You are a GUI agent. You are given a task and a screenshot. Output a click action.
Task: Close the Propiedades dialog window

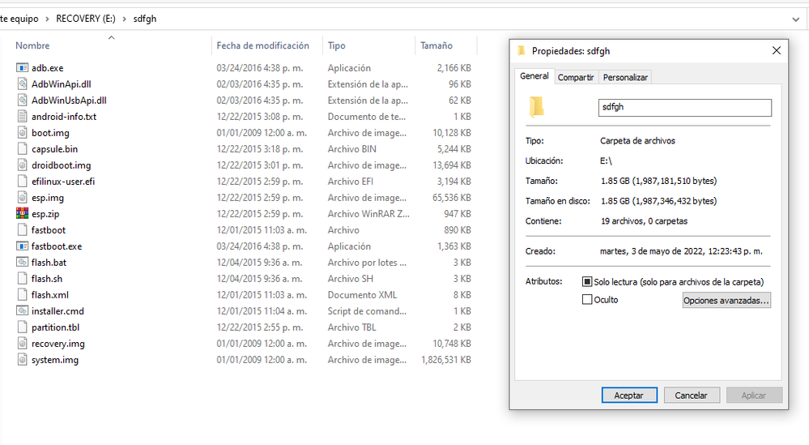(x=776, y=51)
